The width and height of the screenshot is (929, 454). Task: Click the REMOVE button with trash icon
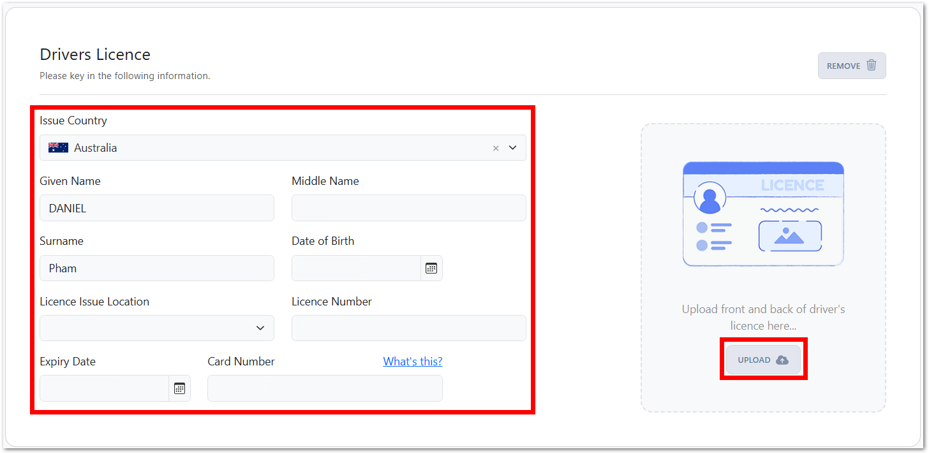click(852, 66)
